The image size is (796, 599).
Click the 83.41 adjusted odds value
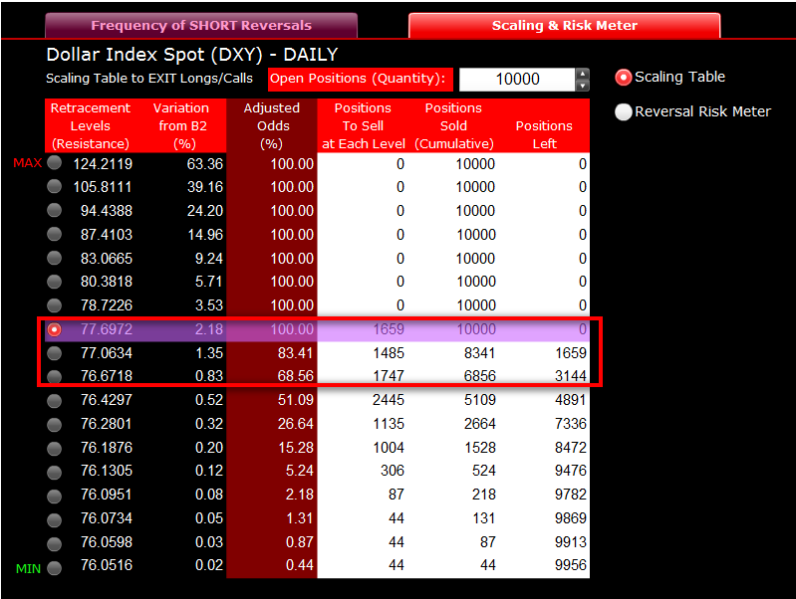pos(296,353)
